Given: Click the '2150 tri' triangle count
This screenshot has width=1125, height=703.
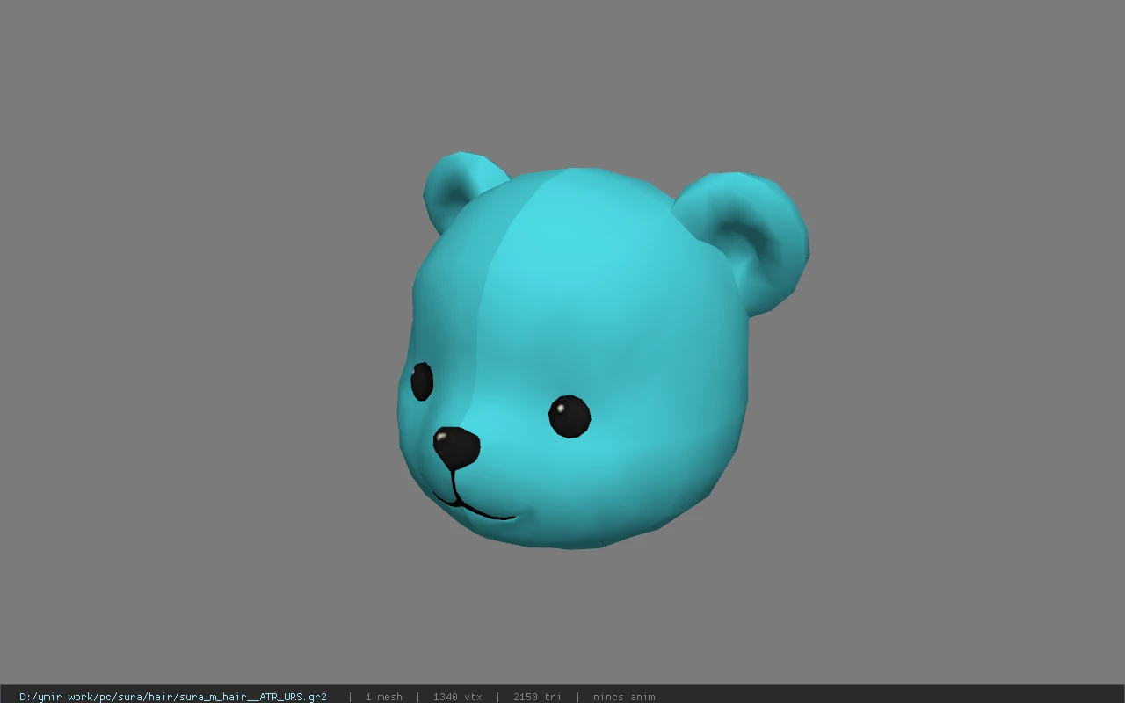Looking at the screenshot, I should (x=537, y=697).
